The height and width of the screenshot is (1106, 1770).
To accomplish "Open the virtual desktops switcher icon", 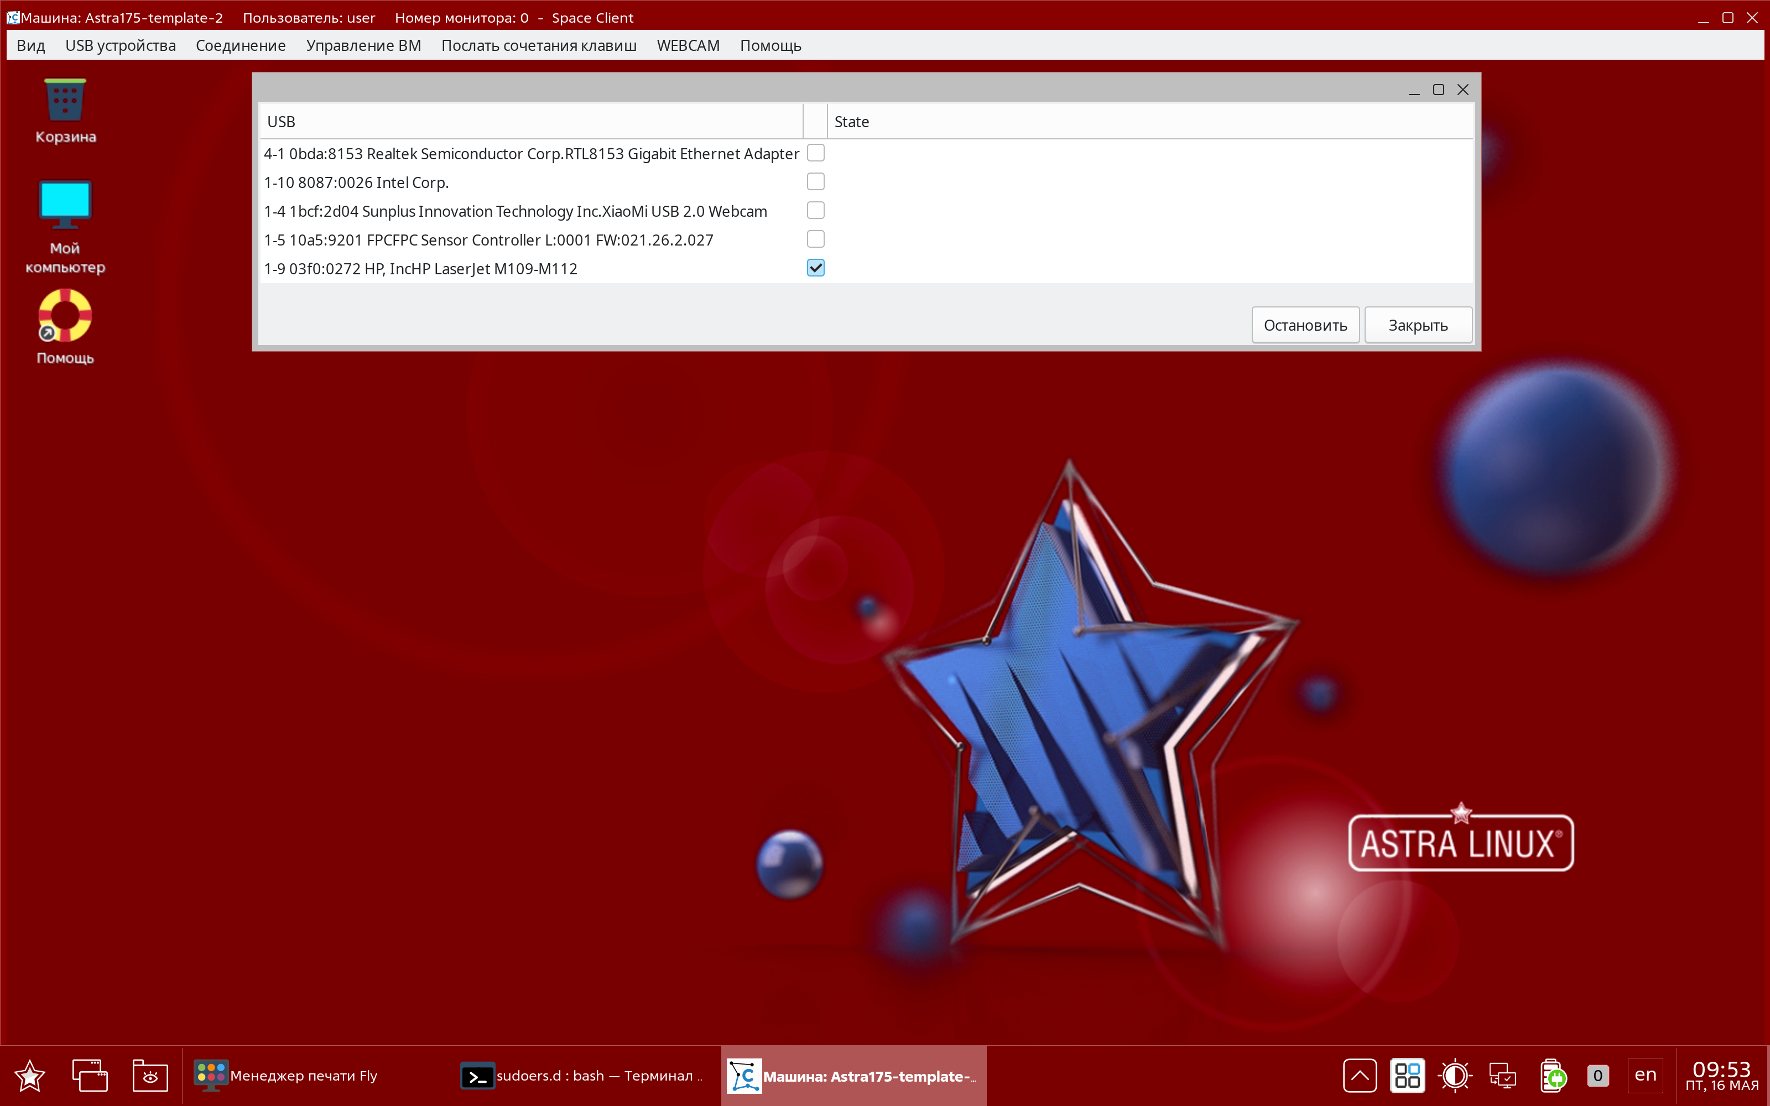I will (1407, 1075).
